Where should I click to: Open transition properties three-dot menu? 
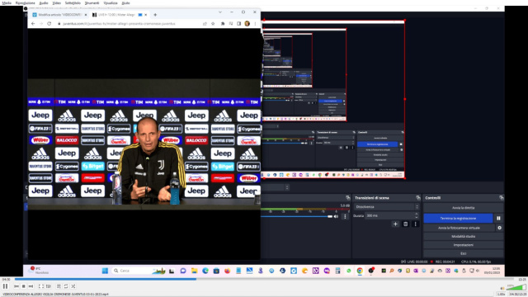tap(416, 224)
